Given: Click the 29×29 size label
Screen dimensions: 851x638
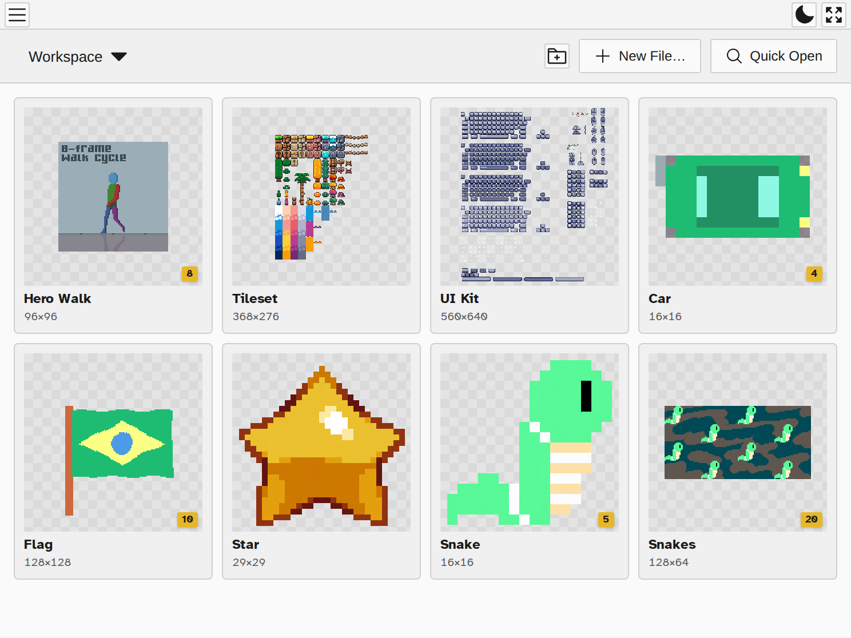Looking at the screenshot, I should [249, 562].
